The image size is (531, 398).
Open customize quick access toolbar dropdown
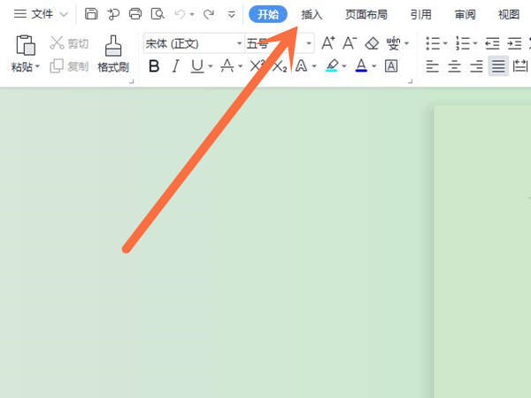coord(232,14)
